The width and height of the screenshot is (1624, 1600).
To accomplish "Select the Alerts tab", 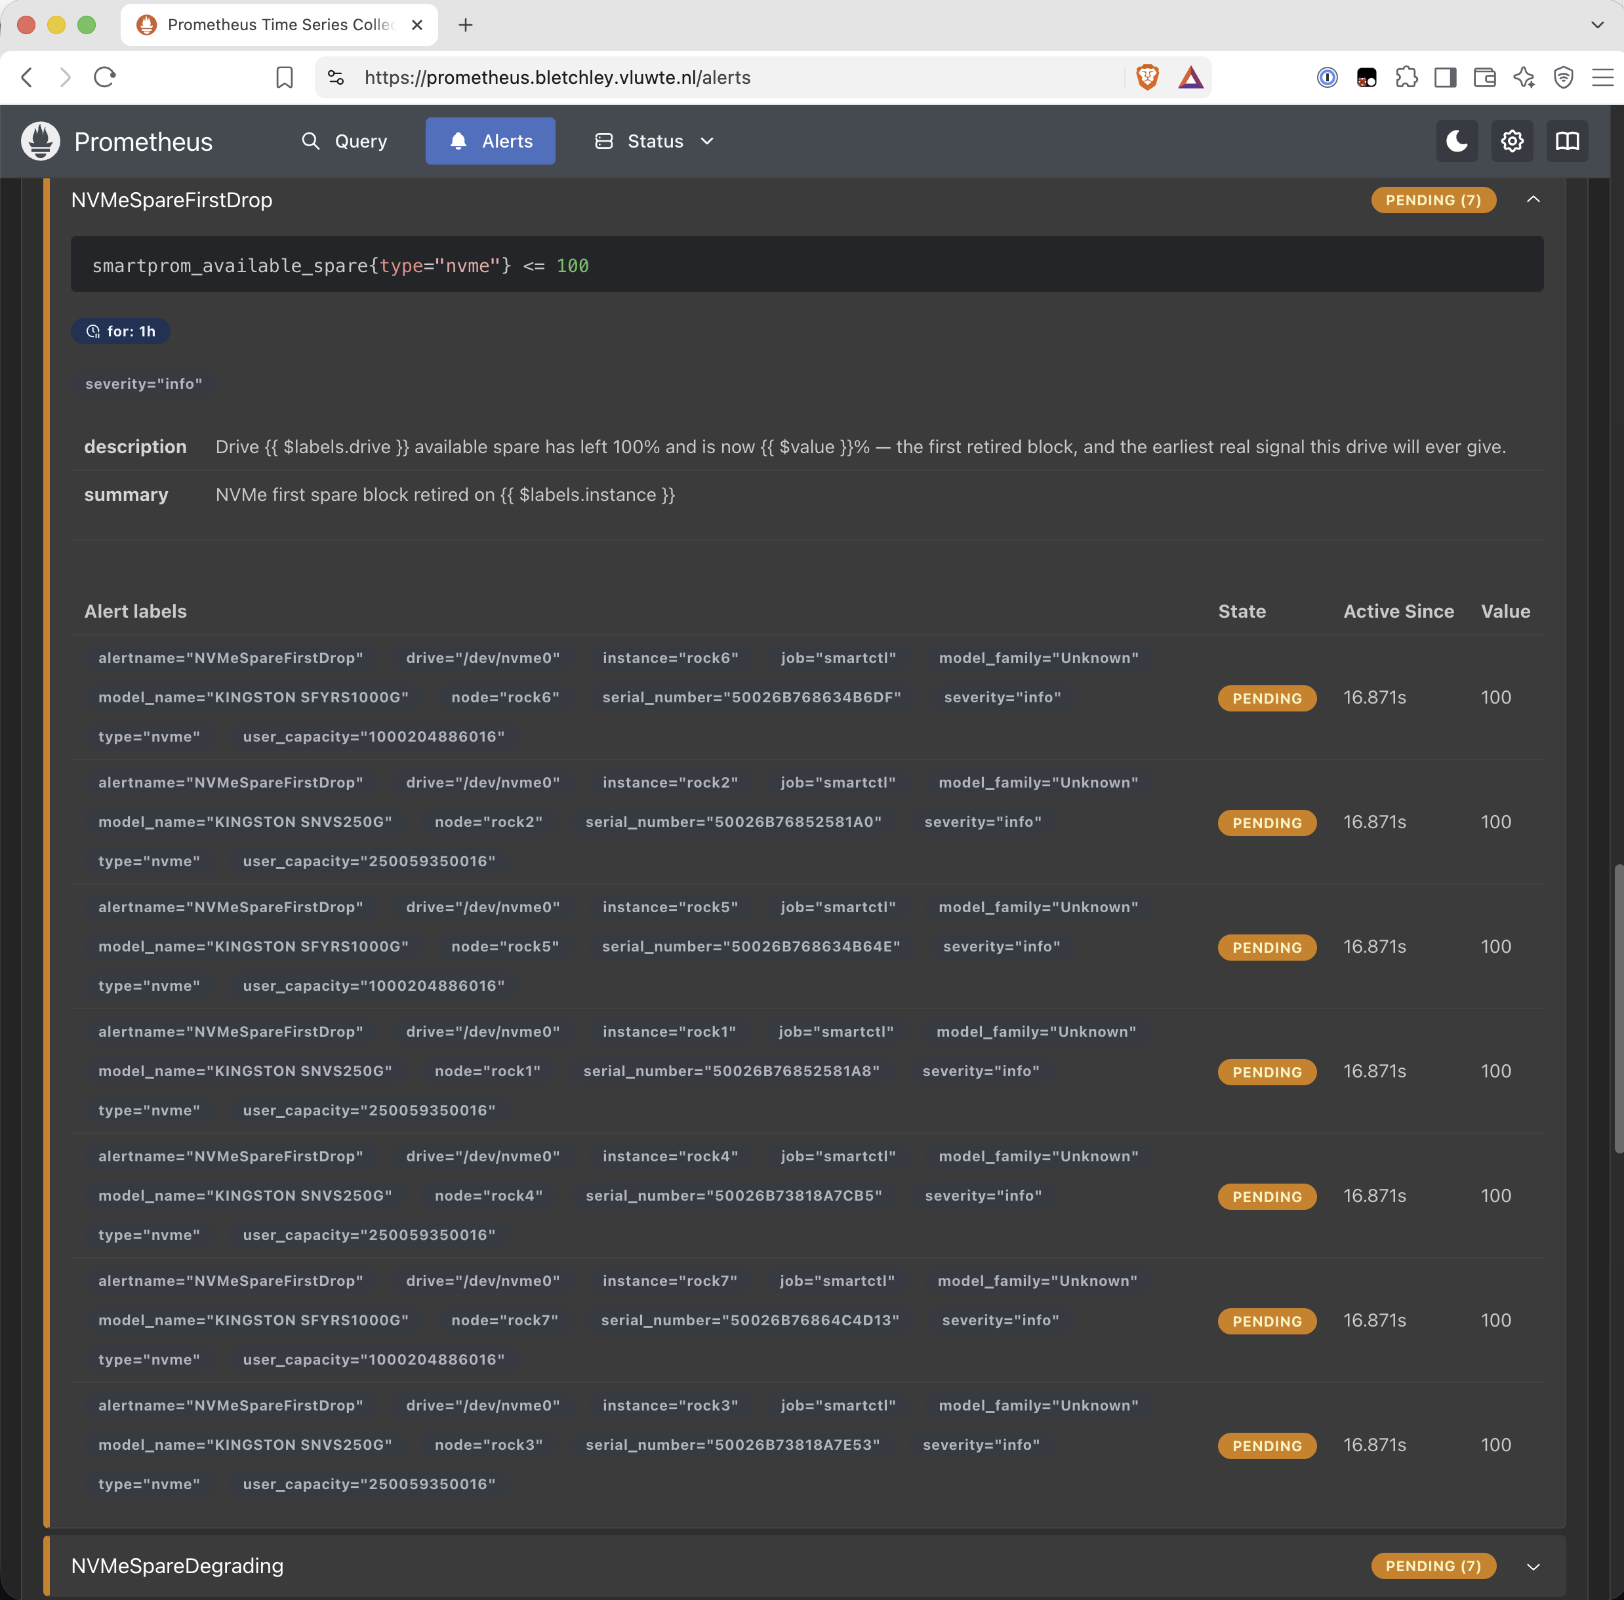I will point(490,141).
